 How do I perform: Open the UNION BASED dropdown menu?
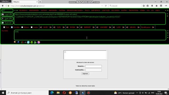tap(34, 11)
